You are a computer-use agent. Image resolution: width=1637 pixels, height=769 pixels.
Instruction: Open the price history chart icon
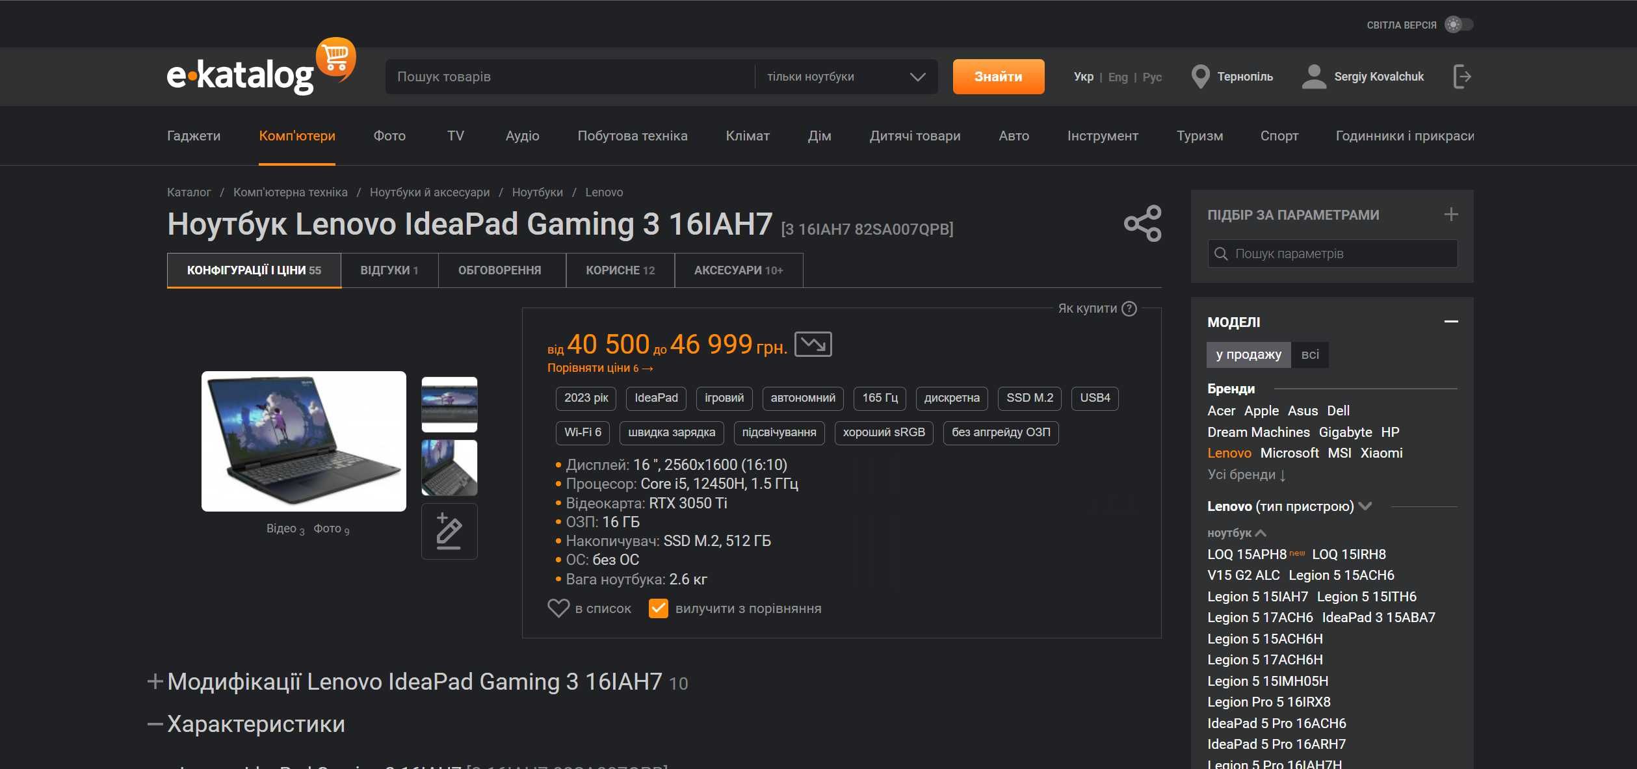coord(813,344)
